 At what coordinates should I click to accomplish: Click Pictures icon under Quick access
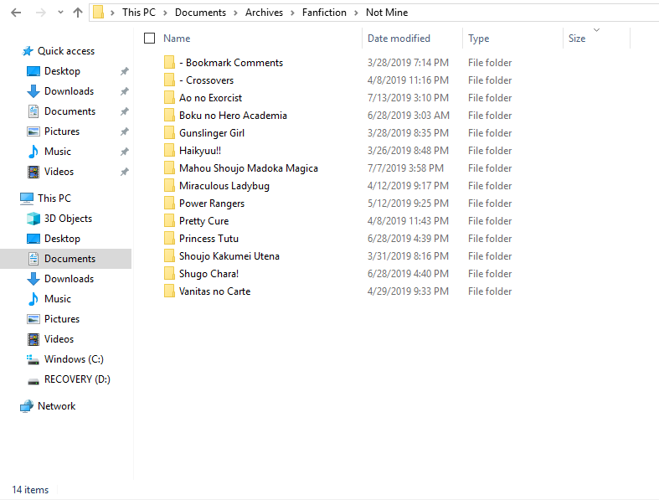tap(33, 131)
